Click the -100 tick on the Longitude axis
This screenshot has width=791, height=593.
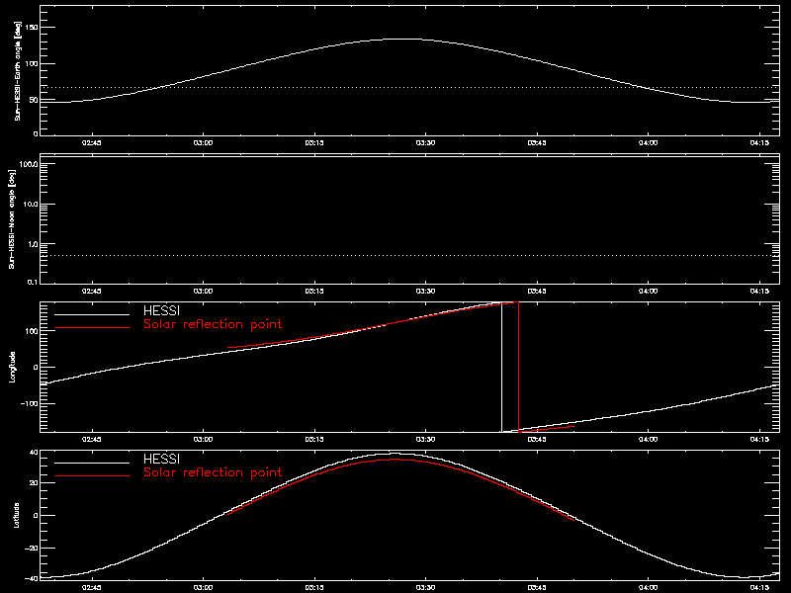pyautogui.click(x=29, y=404)
